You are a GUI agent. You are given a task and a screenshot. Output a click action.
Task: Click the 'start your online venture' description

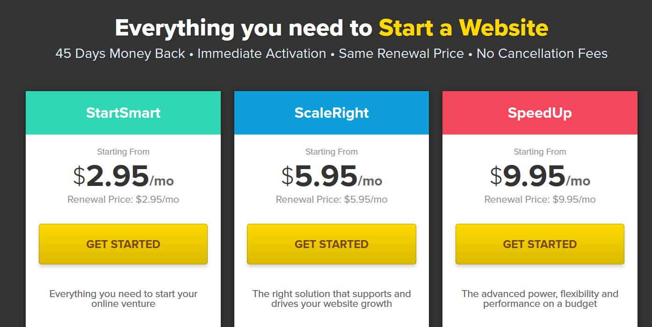coord(123,299)
